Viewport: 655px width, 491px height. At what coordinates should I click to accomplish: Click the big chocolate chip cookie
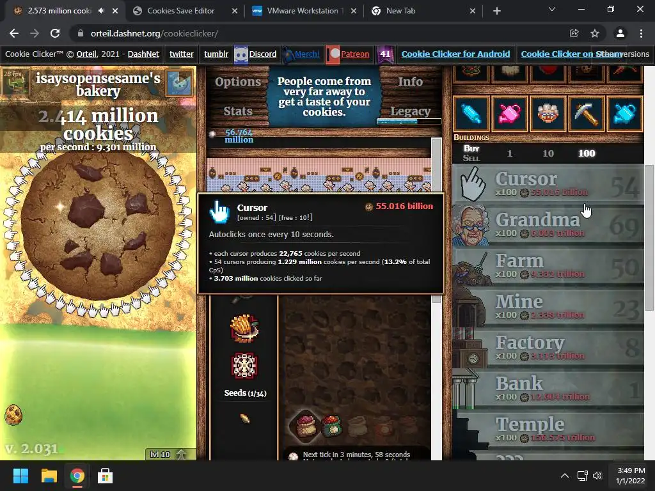[x=98, y=226]
